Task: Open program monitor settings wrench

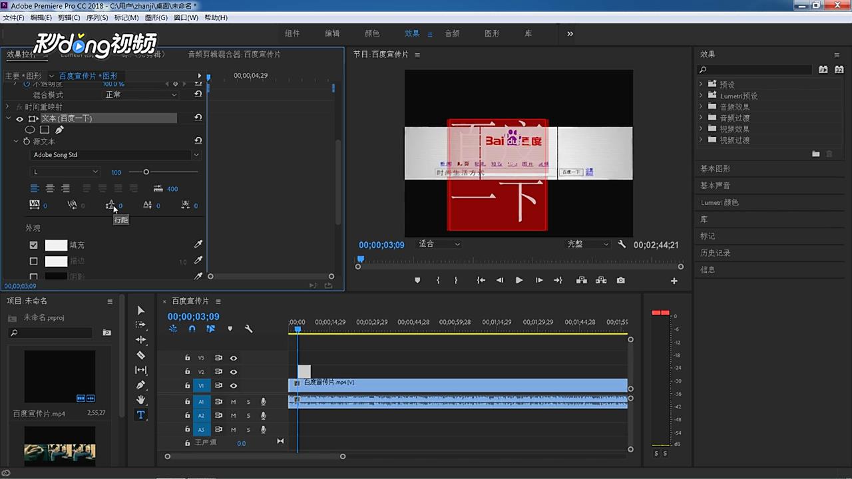Action: coord(622,244)
